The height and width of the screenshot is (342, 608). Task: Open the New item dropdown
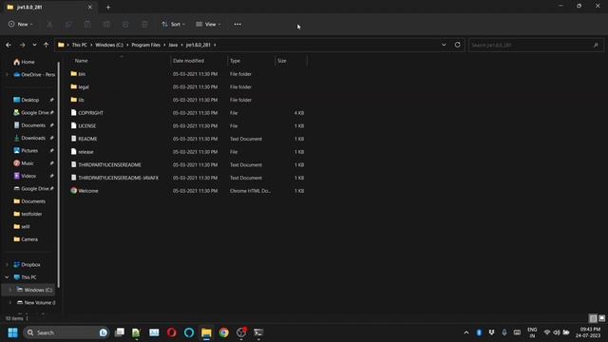21,24
